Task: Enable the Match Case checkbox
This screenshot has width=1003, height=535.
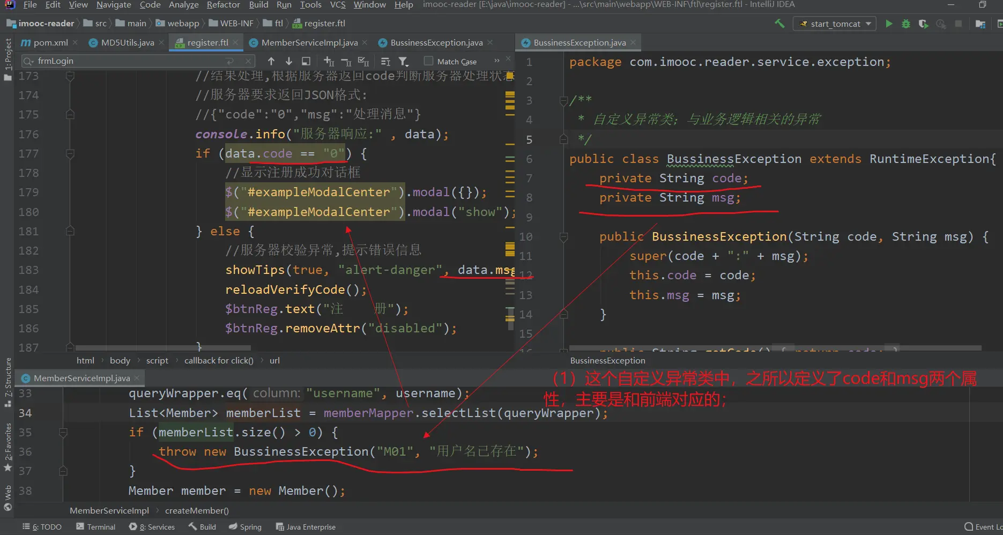Action: (x=428, y=61)
